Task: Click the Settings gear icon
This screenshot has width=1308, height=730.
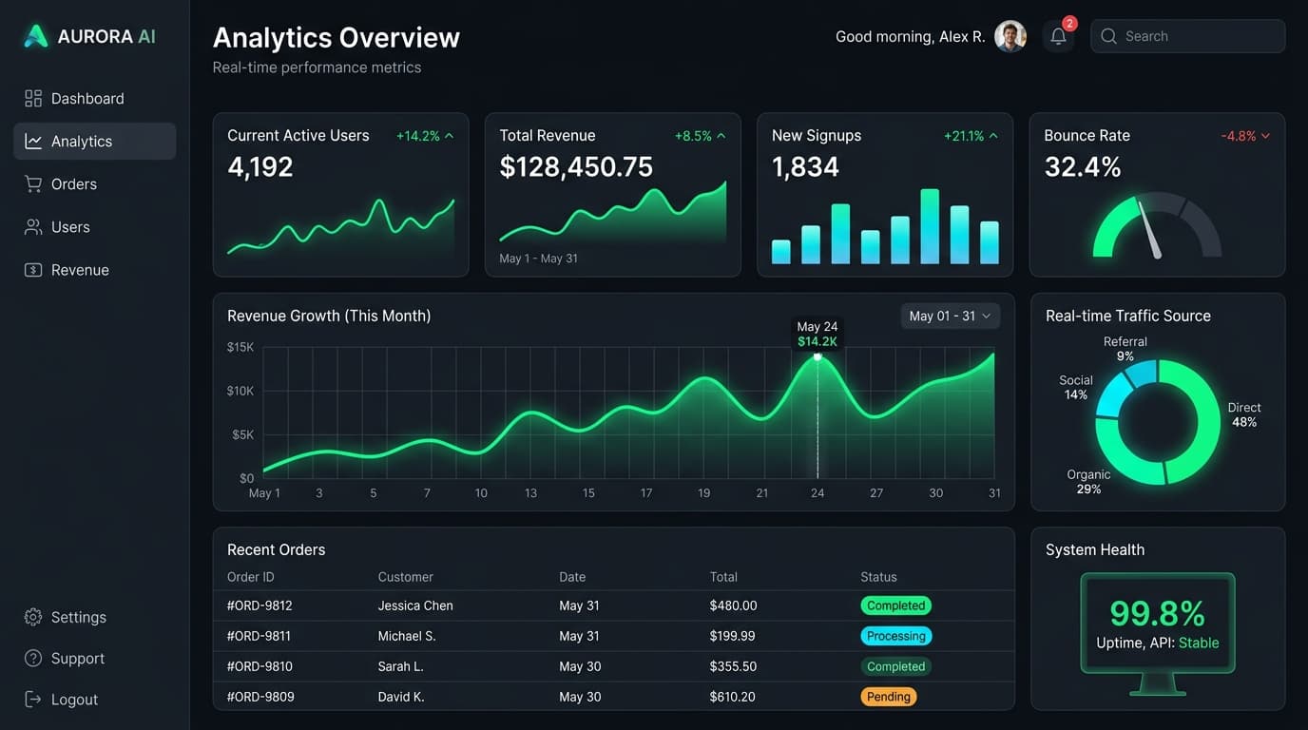Action: coord(33,617)
